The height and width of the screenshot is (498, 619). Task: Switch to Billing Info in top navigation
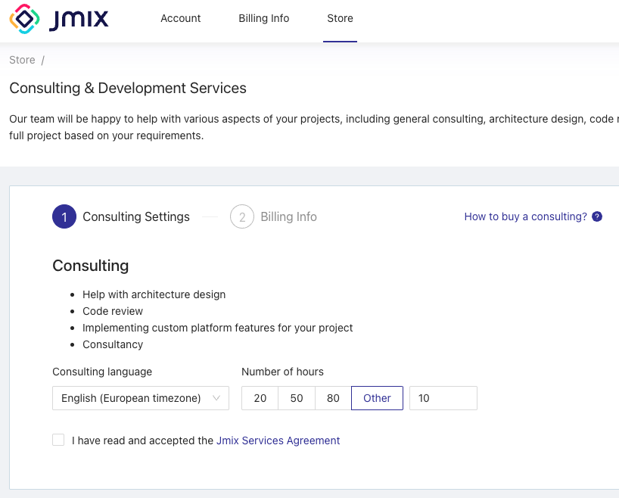pyautogui.click(x=263, y=18)
